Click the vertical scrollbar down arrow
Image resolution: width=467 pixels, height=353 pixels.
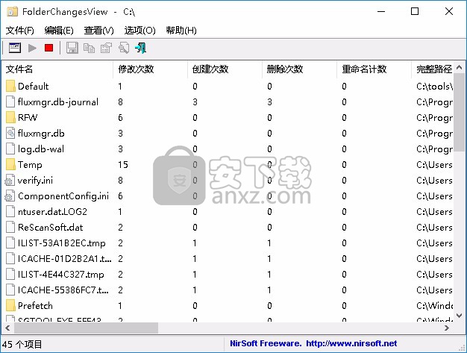pos(459,316)
